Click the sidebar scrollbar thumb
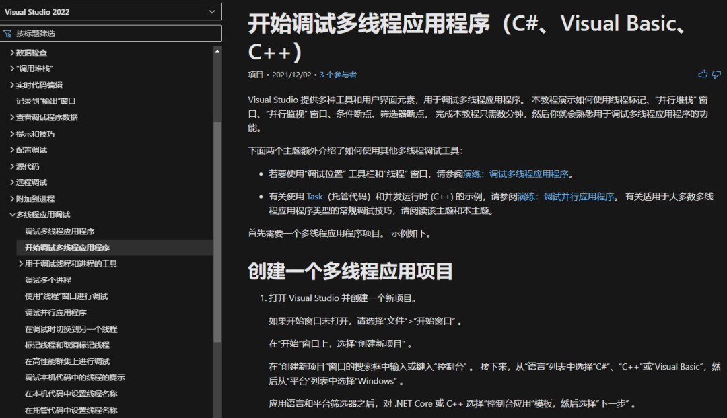 point(217,232)
